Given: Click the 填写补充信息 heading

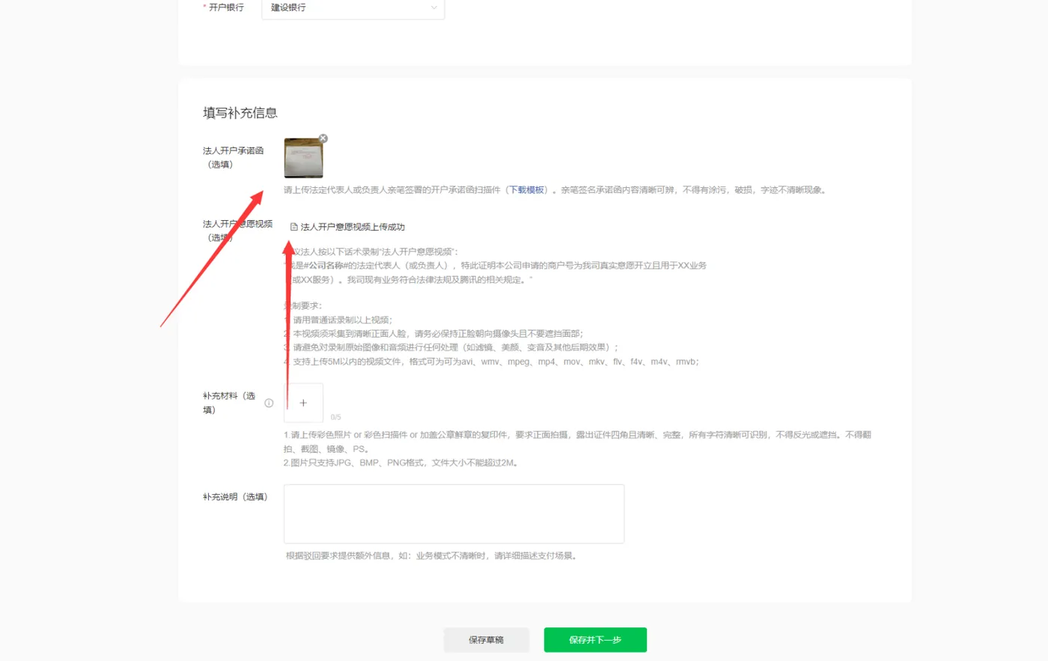Looking at the screenshot, I should click(240, 113).
